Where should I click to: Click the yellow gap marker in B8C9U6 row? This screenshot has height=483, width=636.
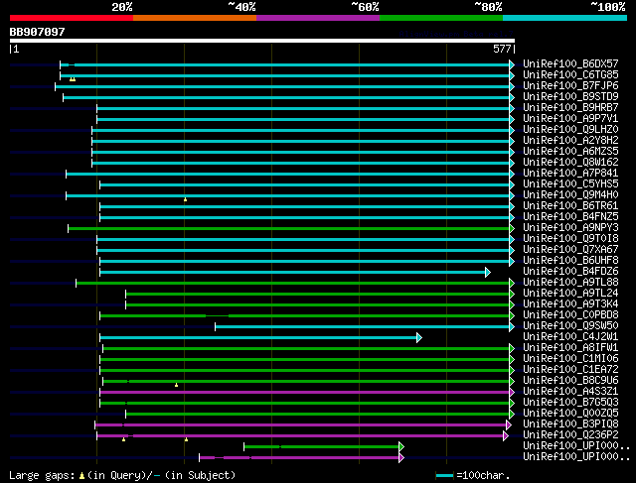coord(176,385)
